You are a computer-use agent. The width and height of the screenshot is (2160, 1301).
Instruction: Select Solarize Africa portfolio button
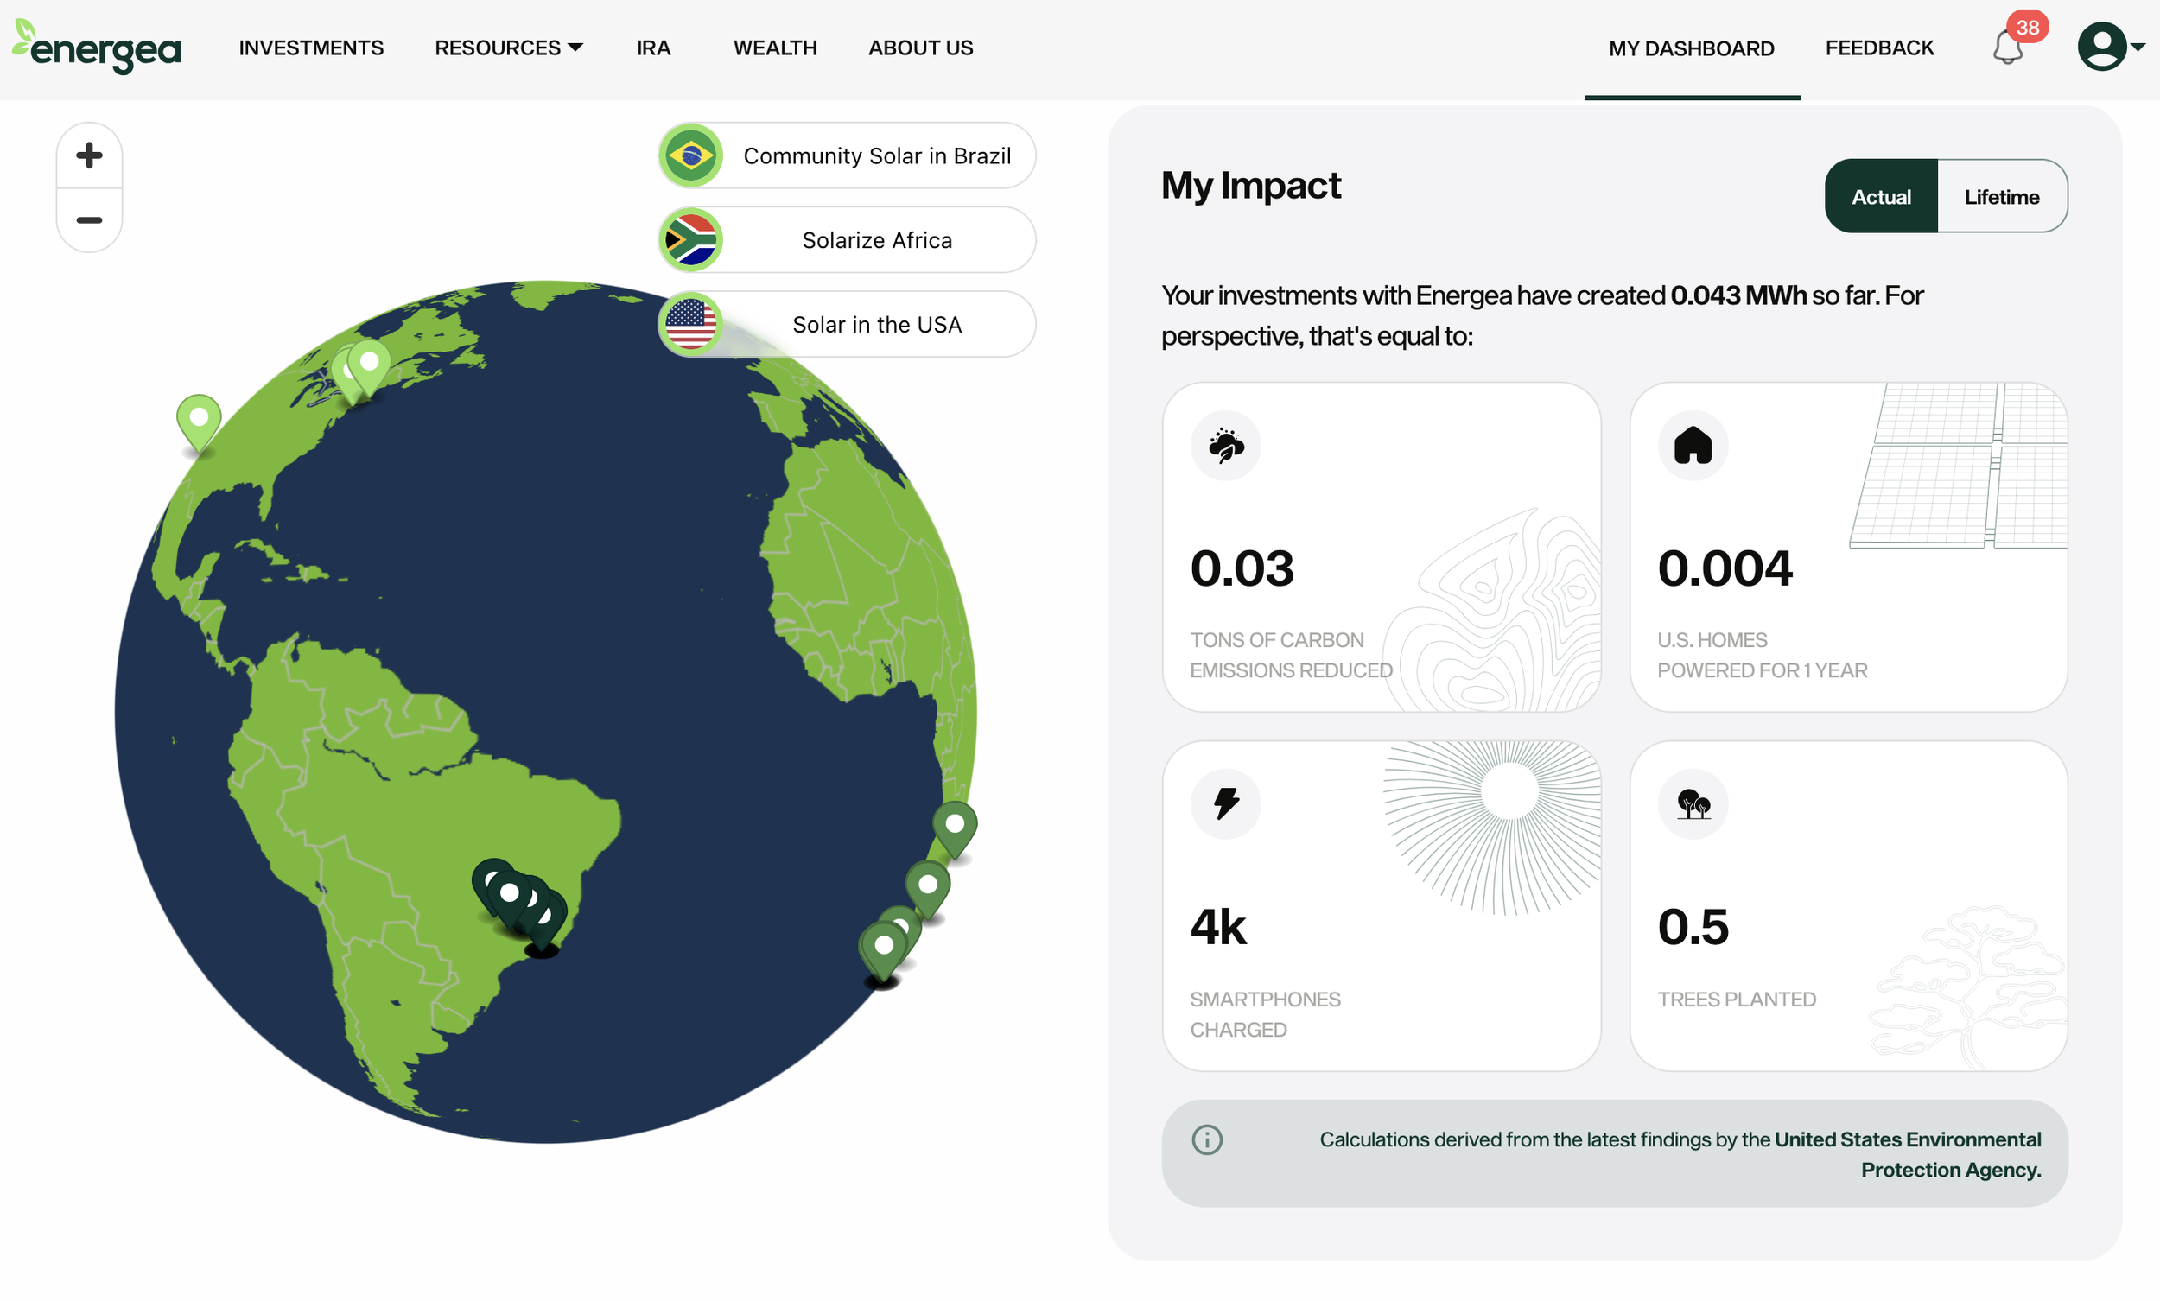click(x=877, y=240)
